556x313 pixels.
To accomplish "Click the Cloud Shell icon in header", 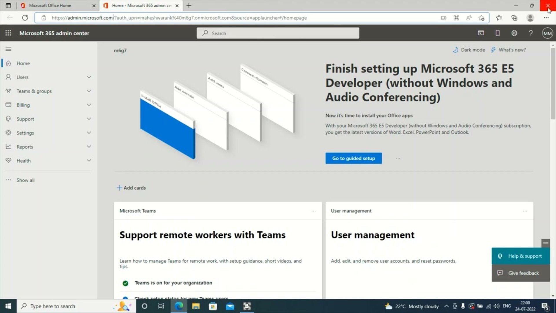I will click(481, 33).
